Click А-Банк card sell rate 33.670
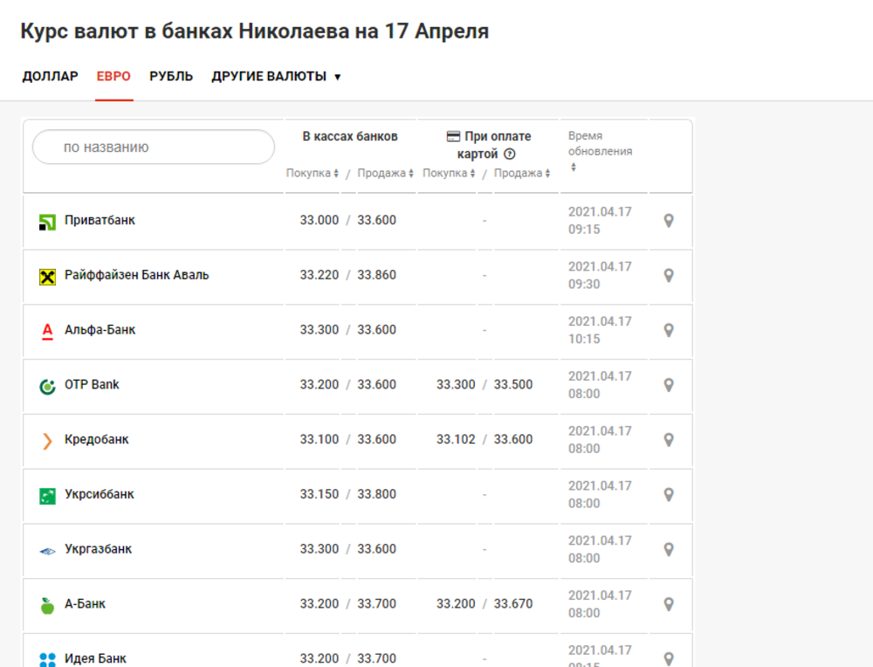Viewport: 873px width, 667px height. (x=513, y=604)
